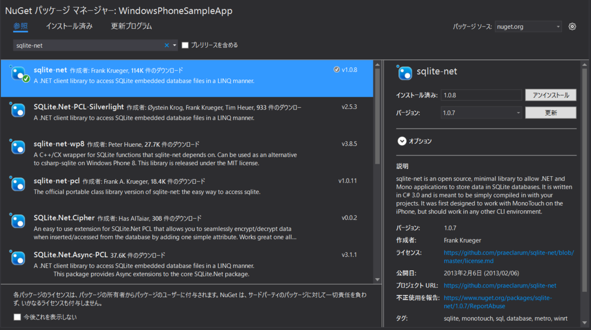Enable include prerelease checkbox
The image size is (591, 330).
click(x=185, y=45)
